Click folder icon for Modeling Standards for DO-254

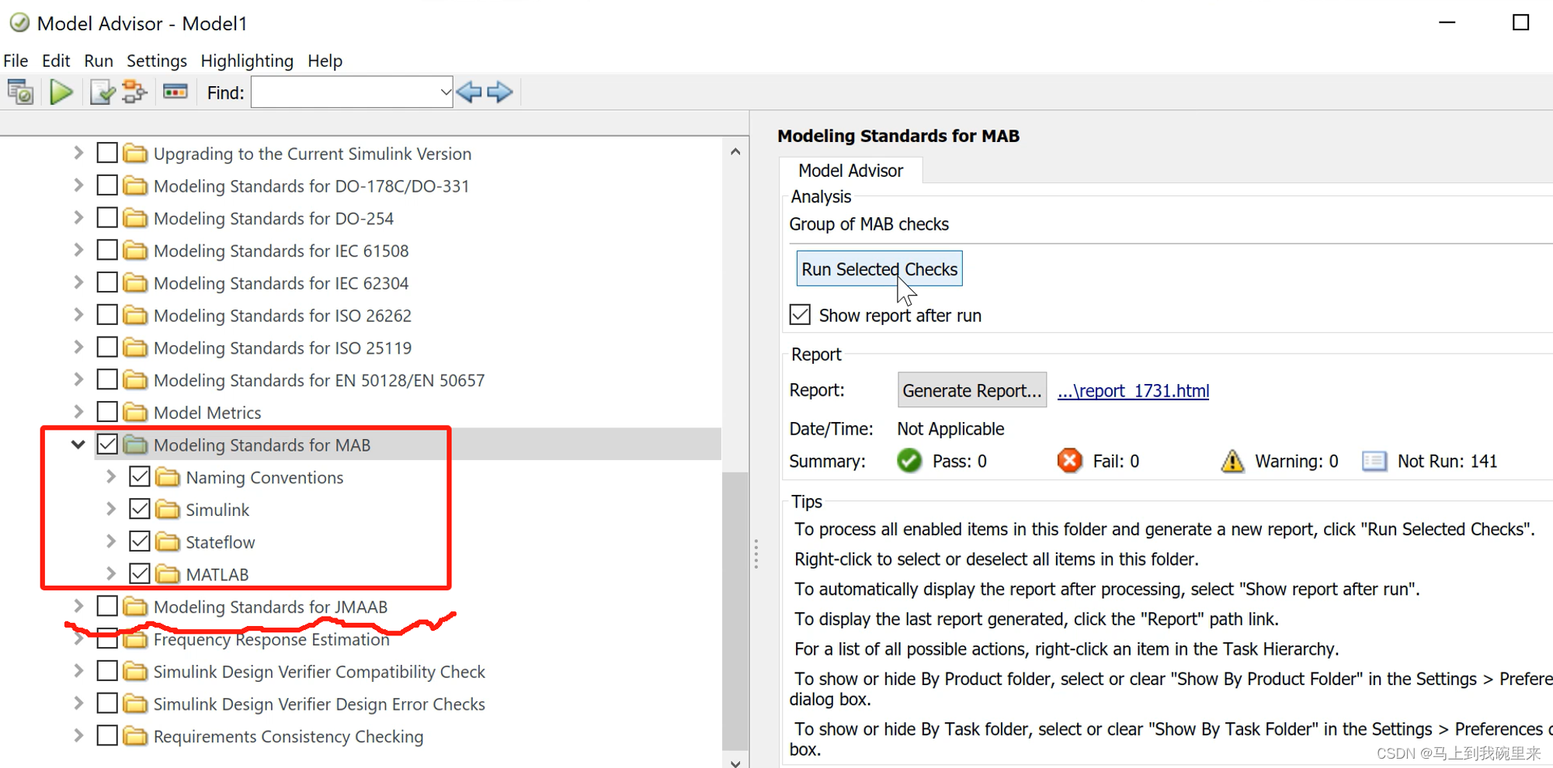tap(135, 218)
